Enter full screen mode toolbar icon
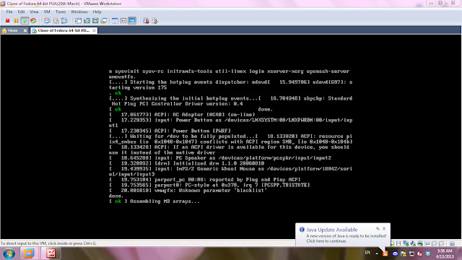Viewport: 462px width, 260px height. (95, 21)
